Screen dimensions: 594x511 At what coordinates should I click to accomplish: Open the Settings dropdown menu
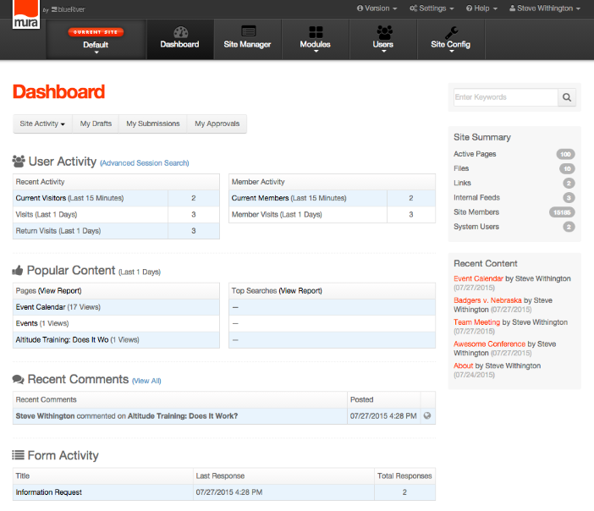[432, 8]
